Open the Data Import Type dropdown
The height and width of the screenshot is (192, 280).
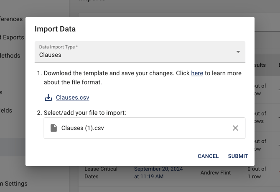140,52
